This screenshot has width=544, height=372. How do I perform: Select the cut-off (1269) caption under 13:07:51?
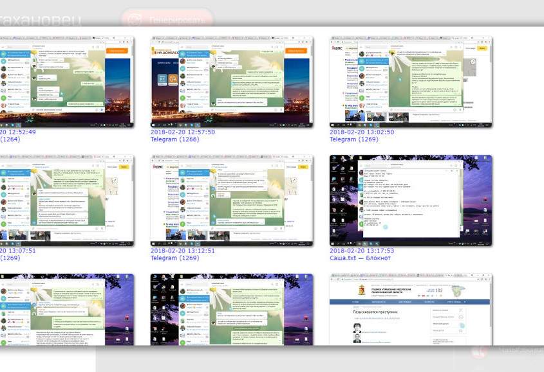coord(10,258)
